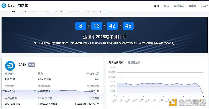Click the 空间占用量 label
Image resolution: width=209 pixels, height=109 pixels.
pyautogui.click(x=11, y=98)
